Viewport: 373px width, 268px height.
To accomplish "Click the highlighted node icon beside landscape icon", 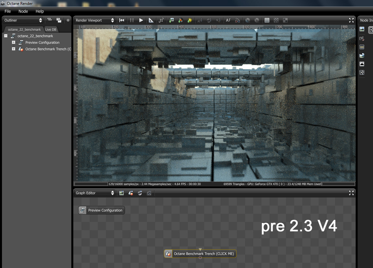I will tap(371, 30).
